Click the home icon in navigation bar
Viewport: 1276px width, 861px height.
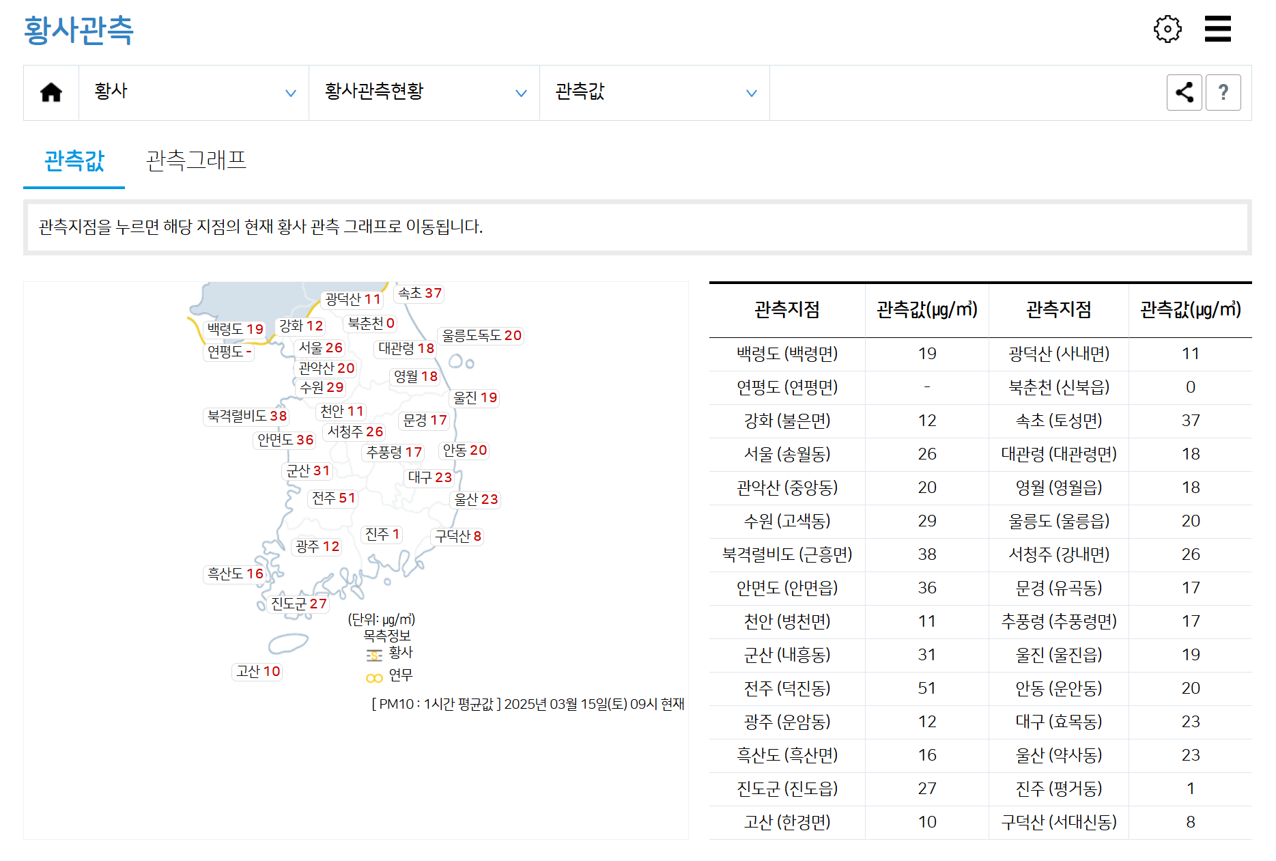pos(51,92)
